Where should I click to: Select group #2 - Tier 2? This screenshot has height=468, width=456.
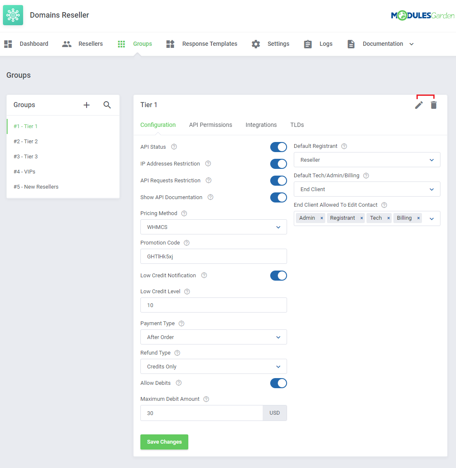click(63, 142)
